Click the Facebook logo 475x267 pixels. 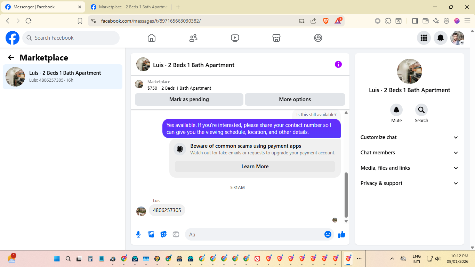(13, 38)
